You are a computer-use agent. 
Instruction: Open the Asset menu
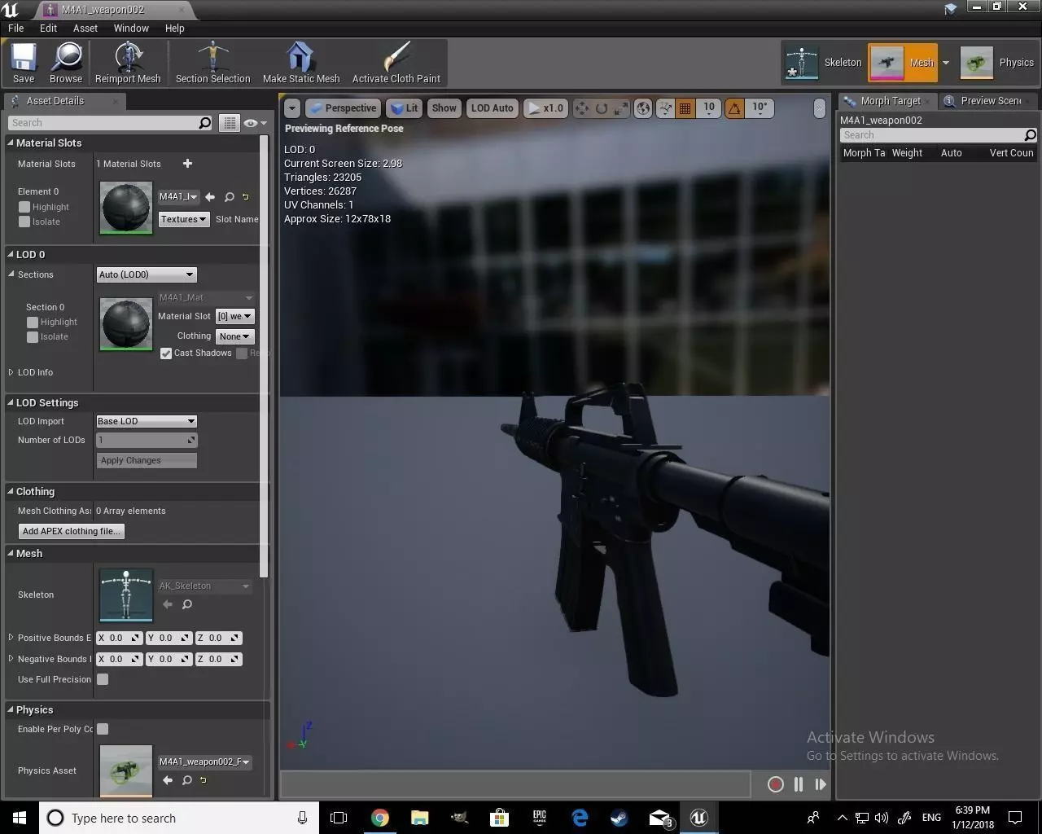point(85,28)
